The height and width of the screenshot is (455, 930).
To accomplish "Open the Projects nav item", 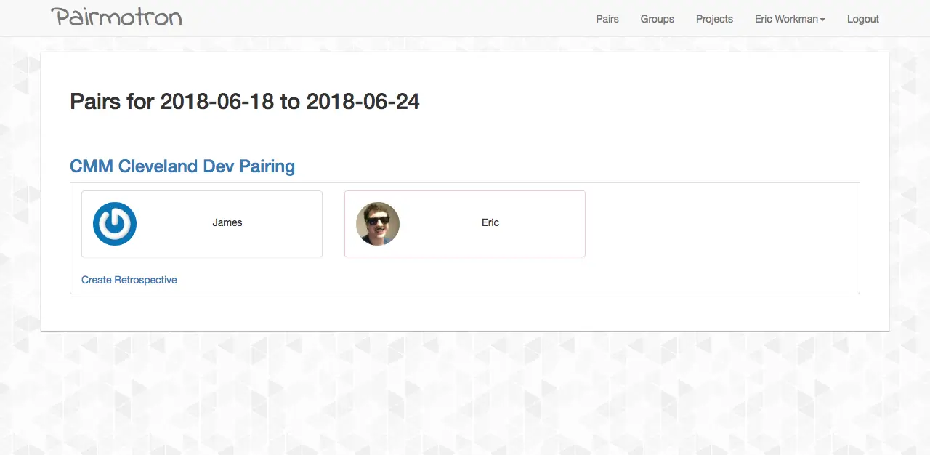I will tap(714, 19).
